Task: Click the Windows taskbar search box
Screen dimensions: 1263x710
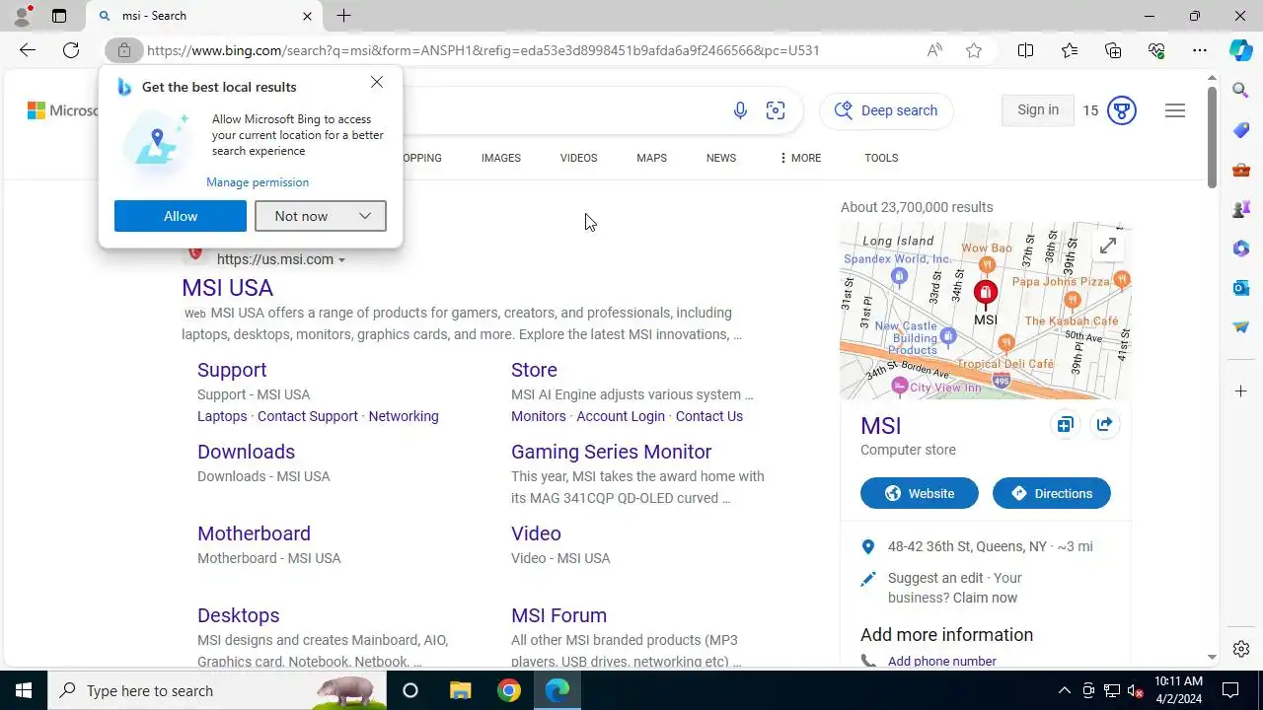Action: pyautogui.click(x=217, y=690)
